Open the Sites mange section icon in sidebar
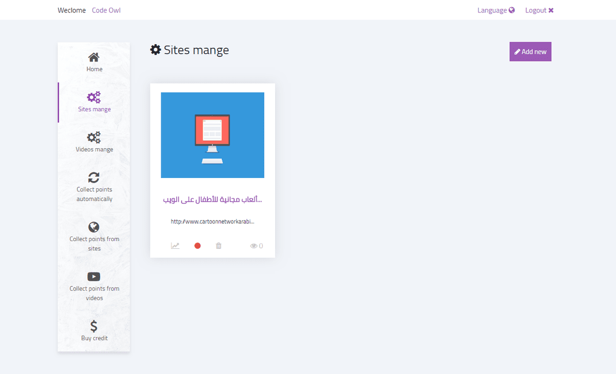Viewport: 616px width, 374px height. click(x=94, y=96)
